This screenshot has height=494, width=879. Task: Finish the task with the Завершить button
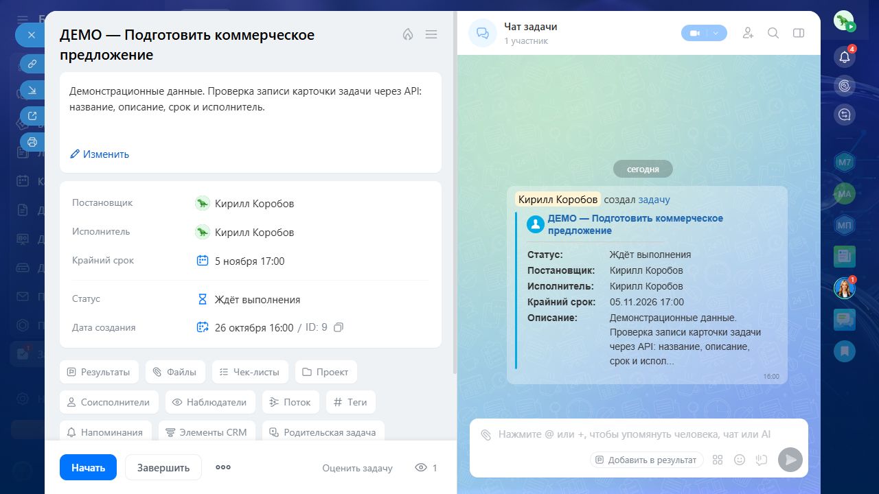(x=163, y=467)
